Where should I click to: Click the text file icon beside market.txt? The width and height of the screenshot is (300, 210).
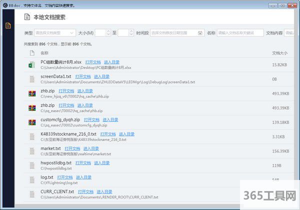tap(31, 150)
